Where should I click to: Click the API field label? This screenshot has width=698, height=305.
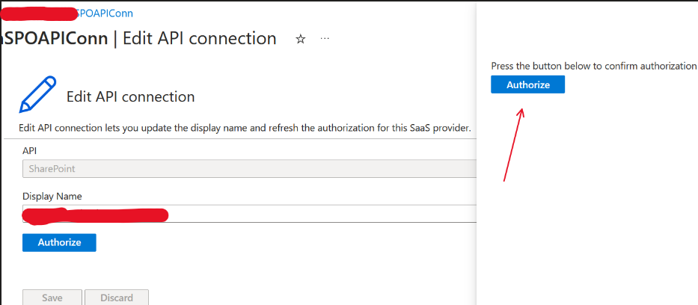[29, 151]
